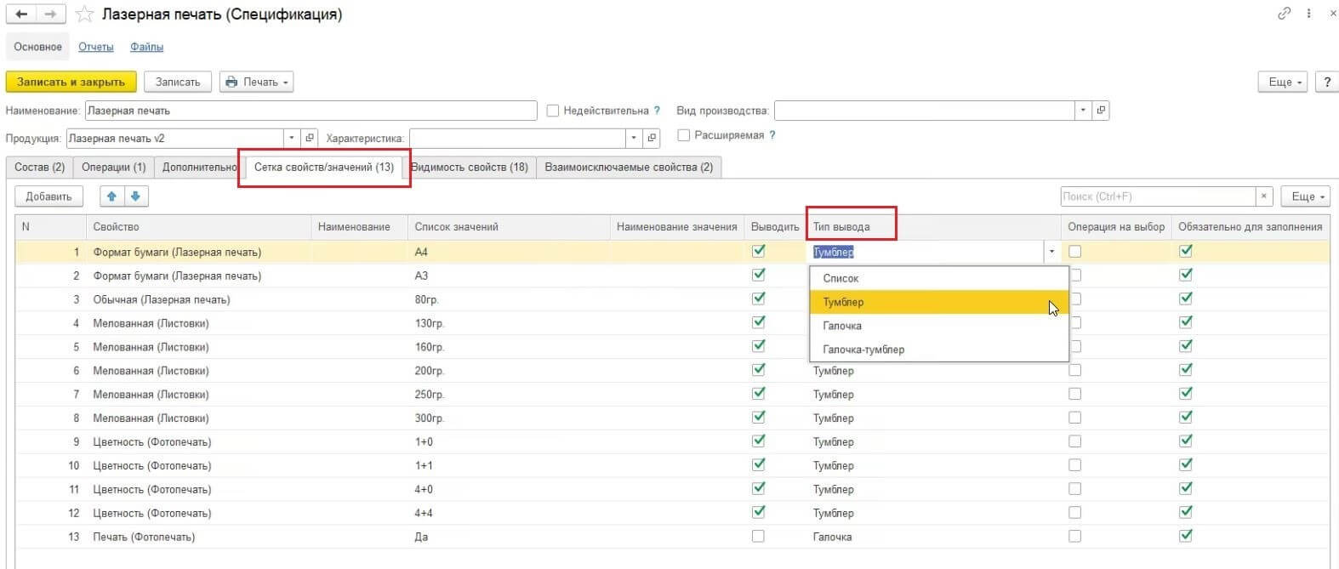
Task: Open the Взаимоисключаемые свойства (2) tab
Action: (629, 167)
